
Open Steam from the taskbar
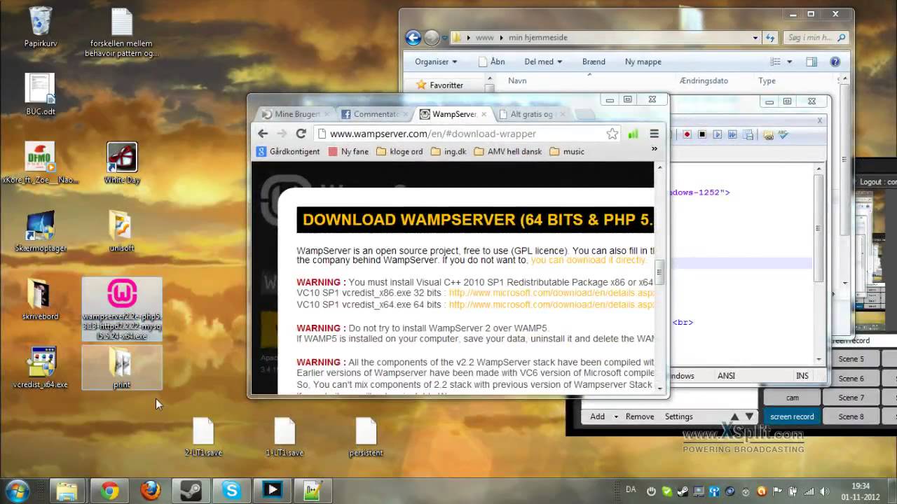[191, 491]
